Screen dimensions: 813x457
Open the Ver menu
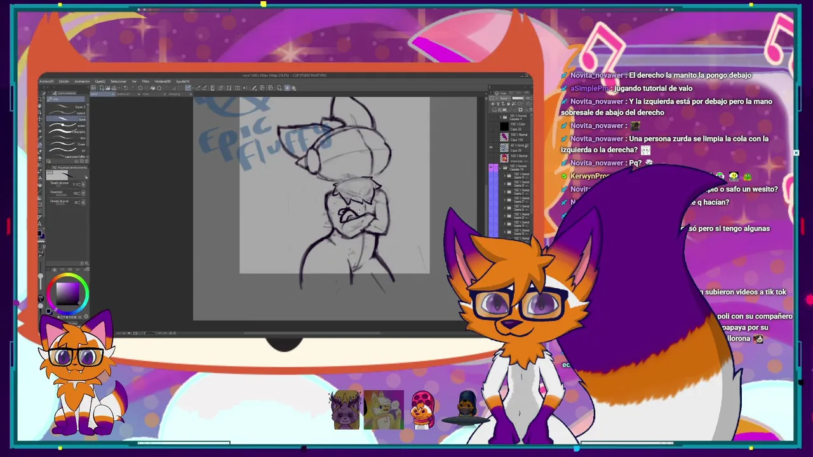(134, 81)
